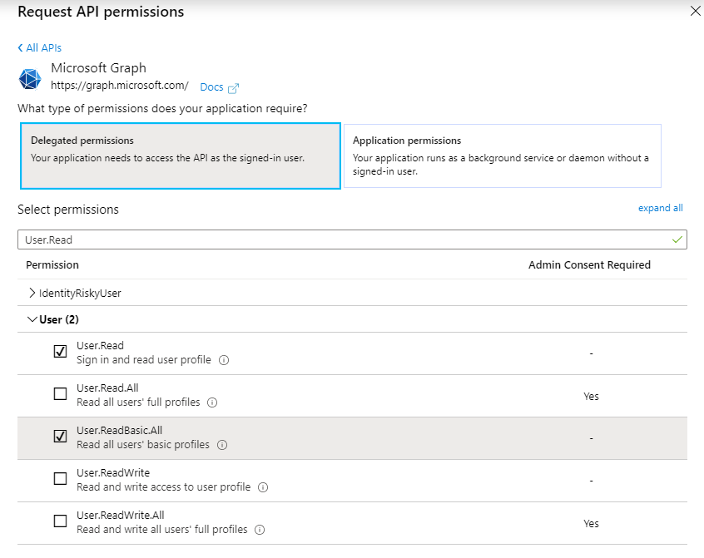Viewport: 704px width, 558px height.
Task: Uncheck the User.ReadBasic.All permission
Action: pyautogui.click(x=60, y=436)
